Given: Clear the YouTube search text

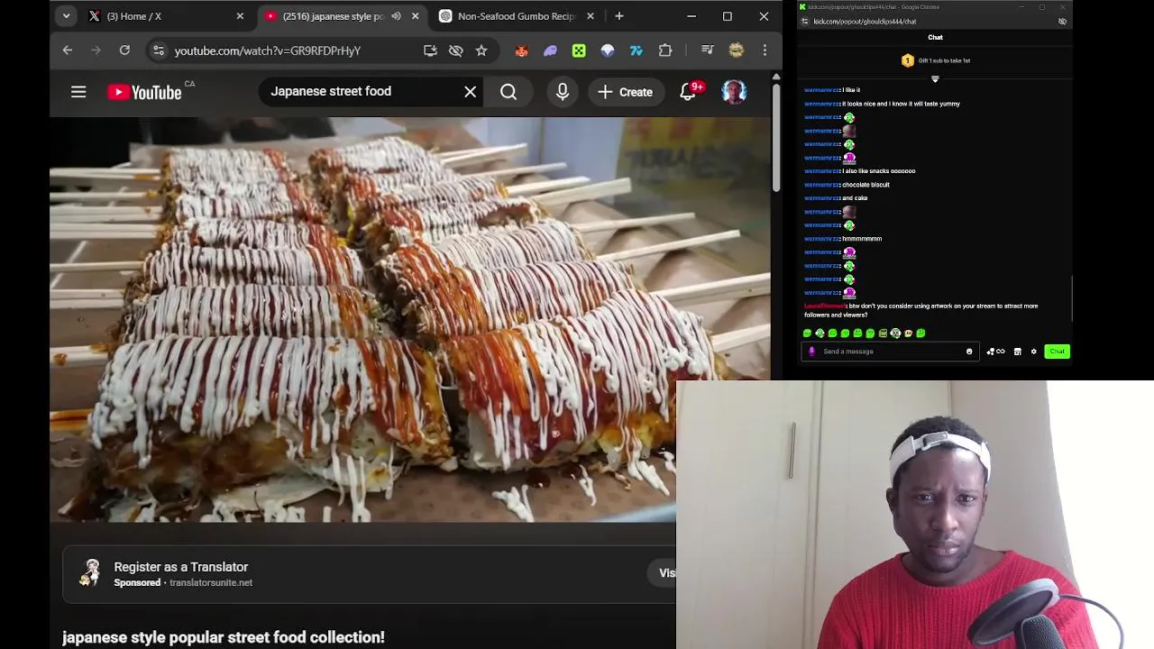Looking at the screenshot, I should click(x=470, y=91).
